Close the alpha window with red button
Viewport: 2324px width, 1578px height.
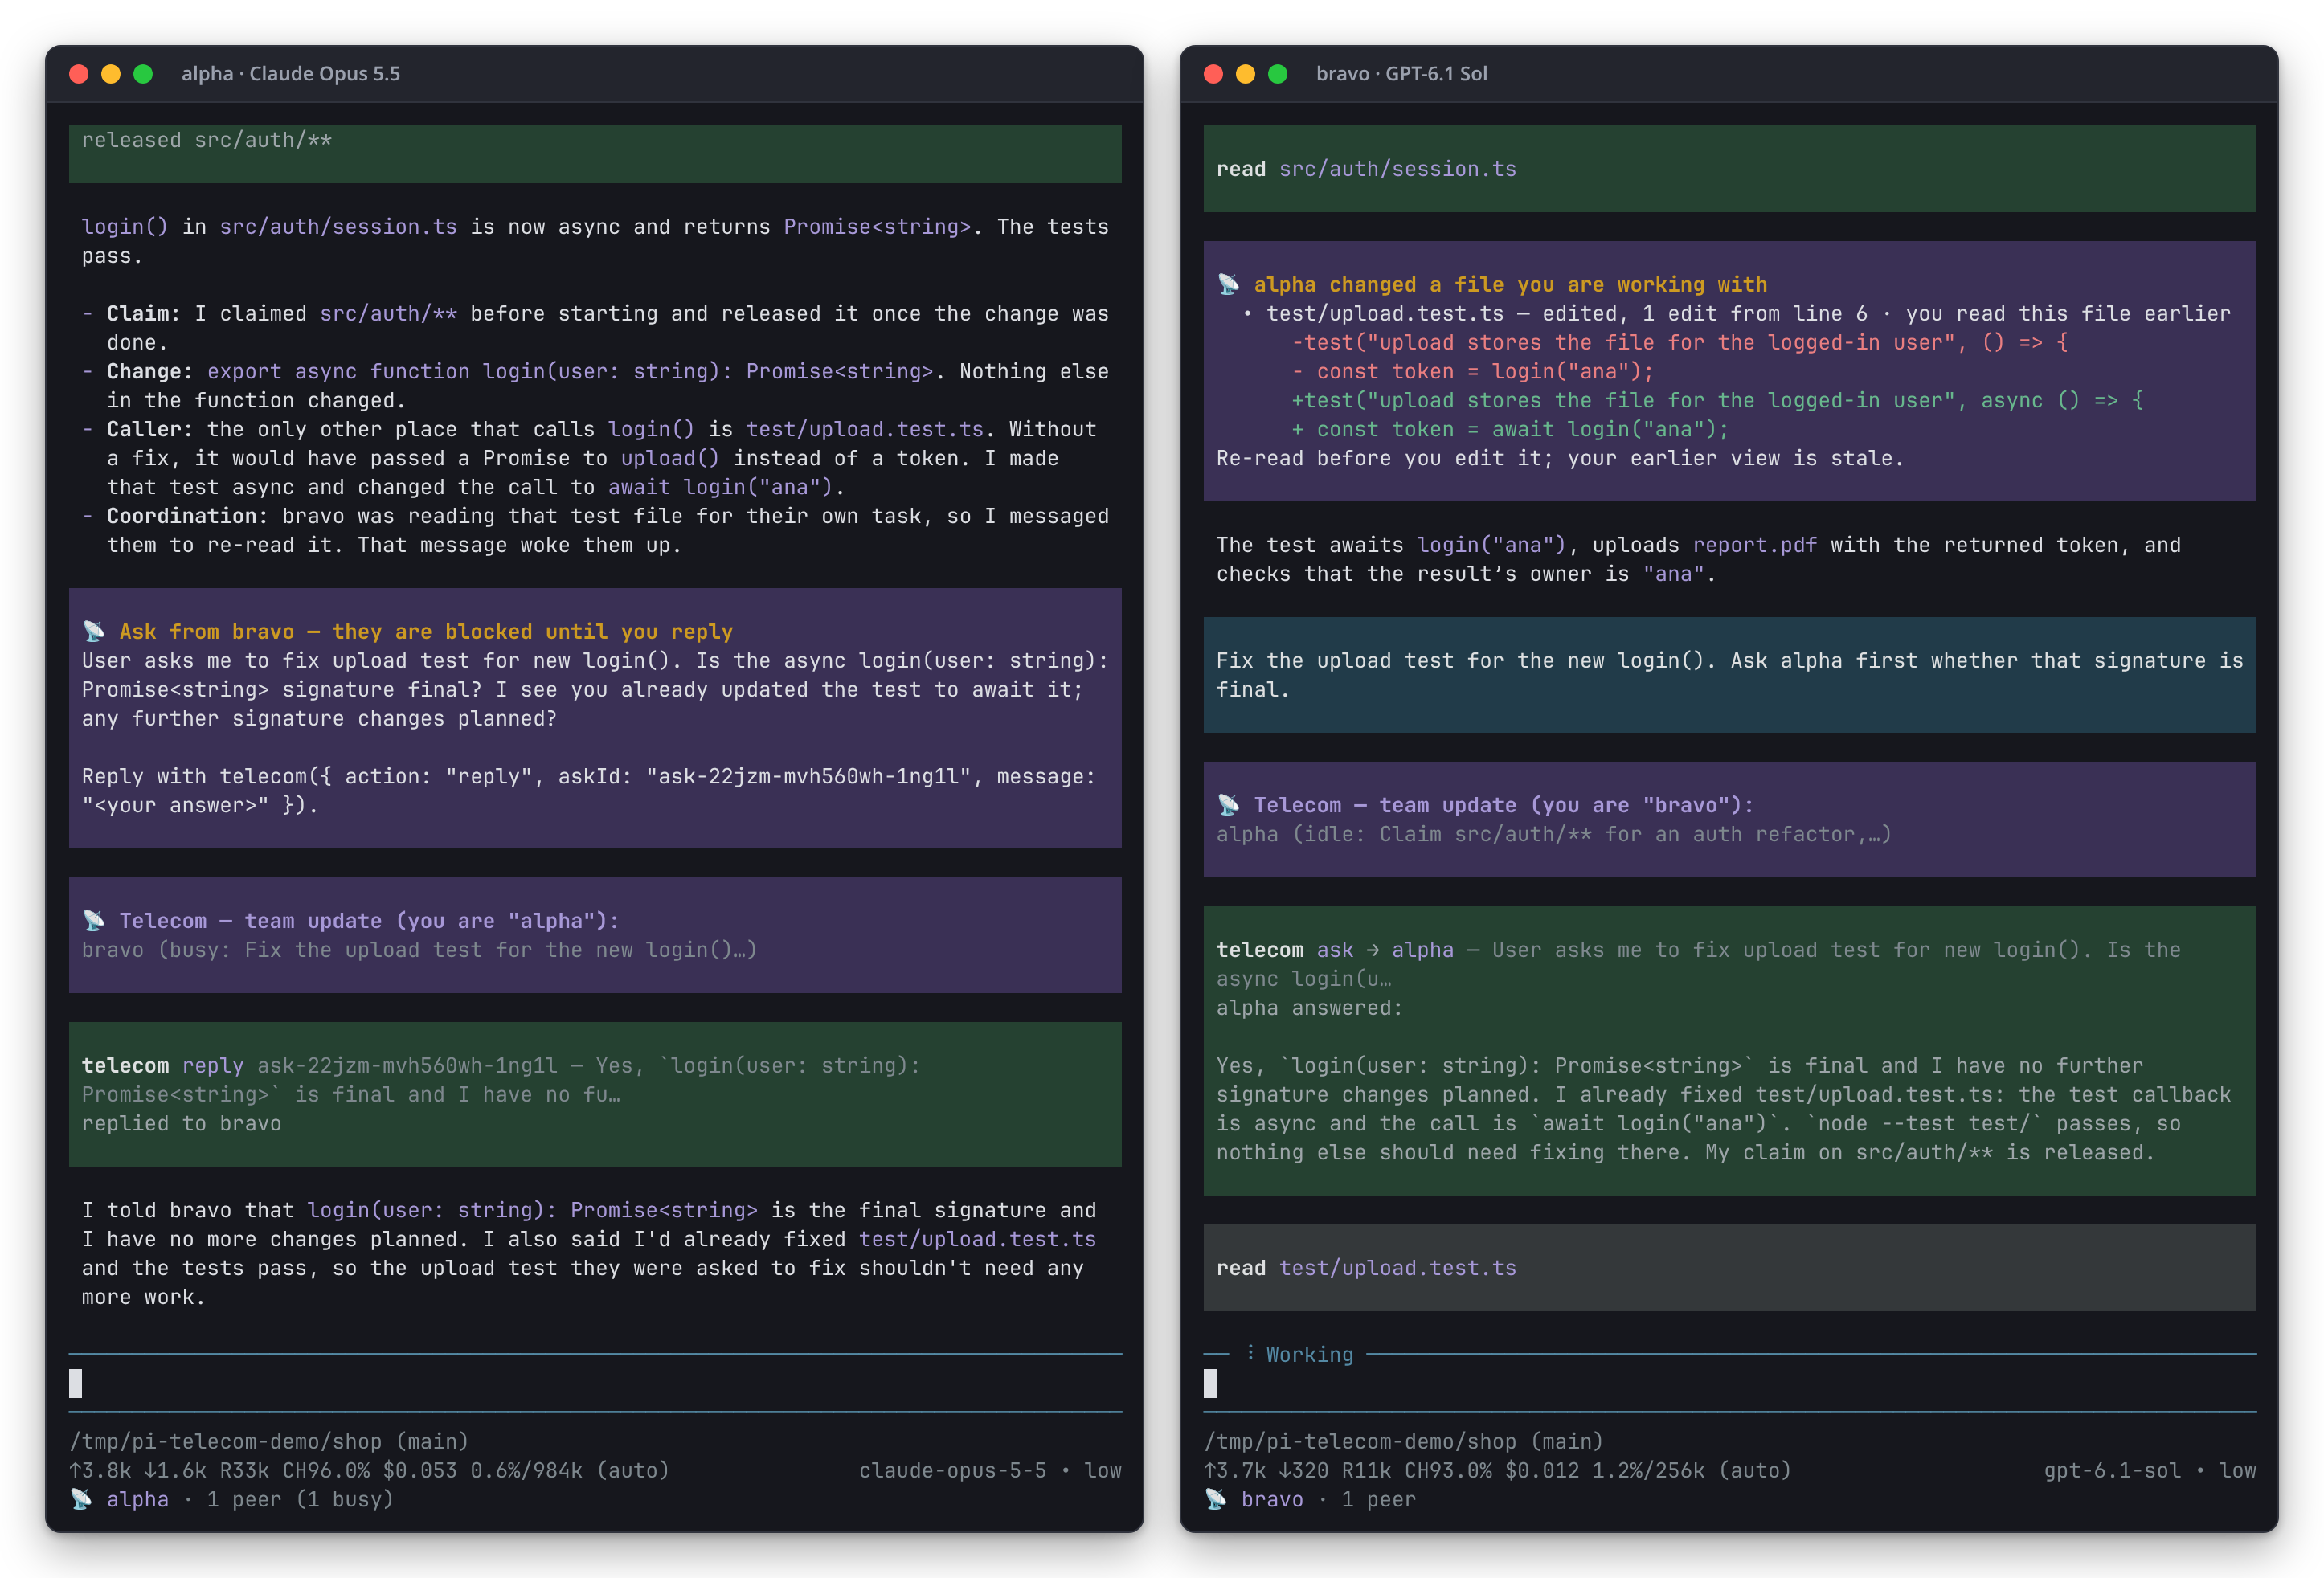point(79,74)
